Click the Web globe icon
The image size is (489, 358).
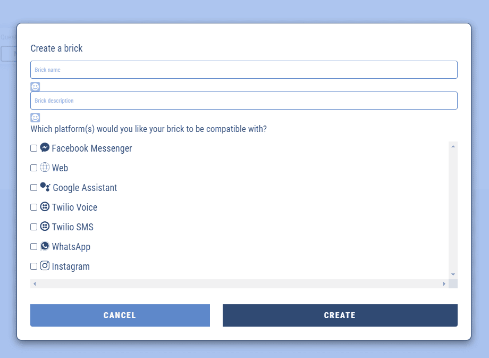pyautogui.click(x=45, y=168)
